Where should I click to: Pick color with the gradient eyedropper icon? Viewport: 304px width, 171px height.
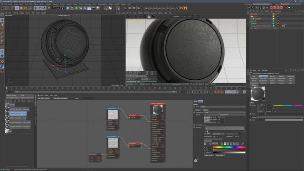click(x=243, y=143)
